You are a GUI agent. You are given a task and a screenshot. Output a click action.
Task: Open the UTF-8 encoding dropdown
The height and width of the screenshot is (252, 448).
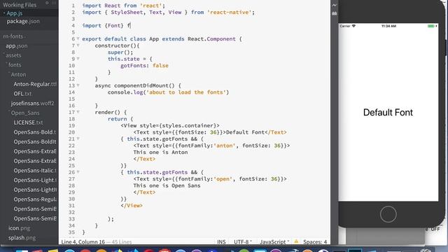243,241
